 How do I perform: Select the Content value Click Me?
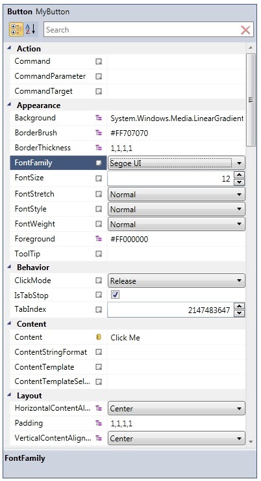pos(125,338)
